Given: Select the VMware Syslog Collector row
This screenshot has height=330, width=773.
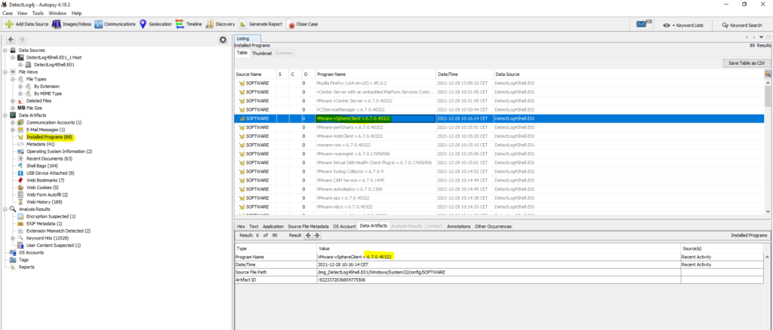Looking at the screenshot, I should (x=499, y=171).
